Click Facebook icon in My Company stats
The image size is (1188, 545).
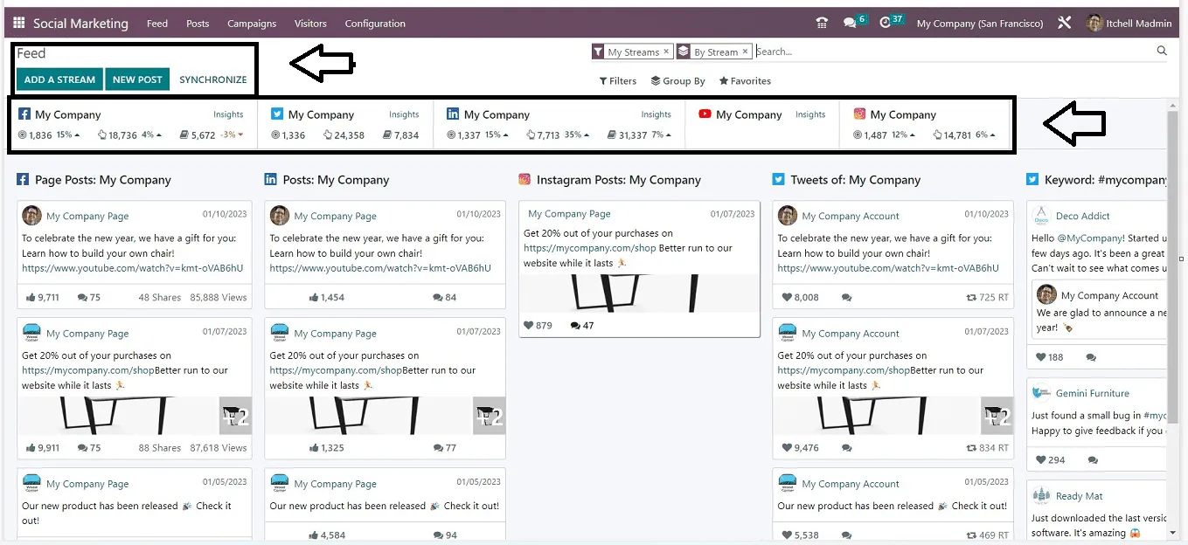24,114
